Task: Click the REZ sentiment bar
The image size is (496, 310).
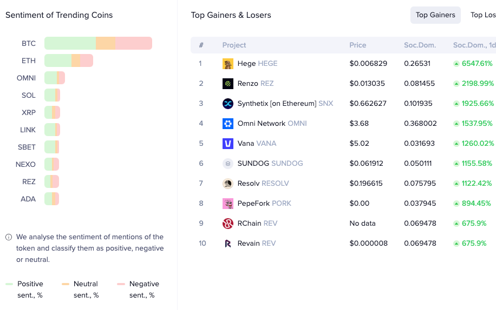Action: (52, 181)
